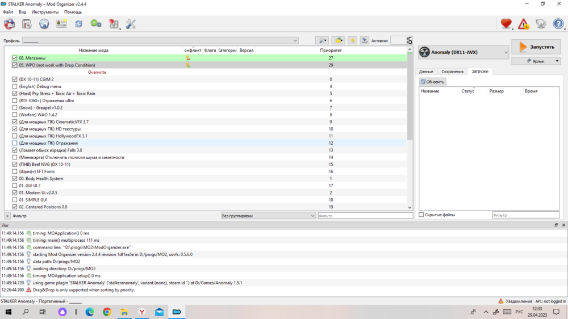The image size is (568, 319).
Task: Expand the Фильтр side panel arrow
Action: (7, 216)
